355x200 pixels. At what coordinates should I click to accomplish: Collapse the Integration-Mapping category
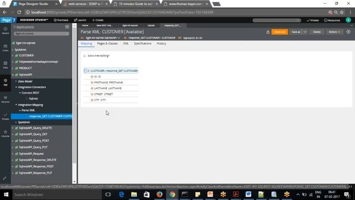point(16,105)
